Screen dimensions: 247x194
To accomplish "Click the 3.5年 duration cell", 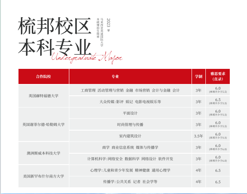I will coord(198,136).
